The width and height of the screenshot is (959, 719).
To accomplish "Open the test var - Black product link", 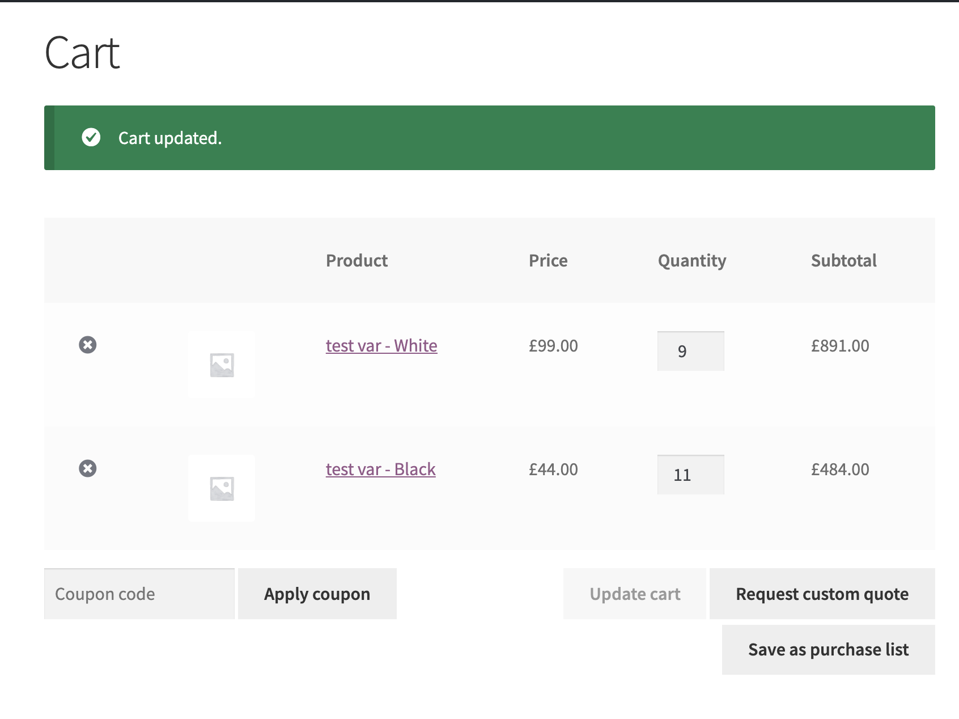I will pos(381,470).
